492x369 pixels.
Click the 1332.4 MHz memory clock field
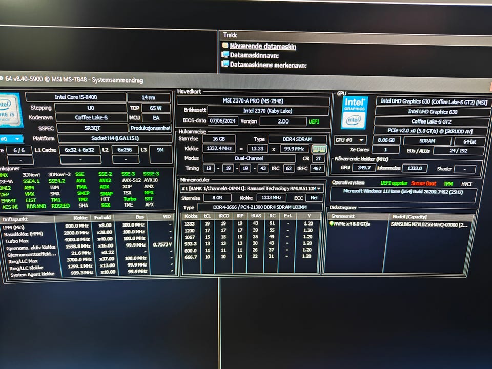click(x=219, y=149)
